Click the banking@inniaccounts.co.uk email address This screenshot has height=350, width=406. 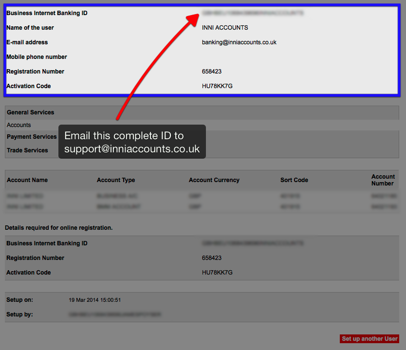coord(239,42)
